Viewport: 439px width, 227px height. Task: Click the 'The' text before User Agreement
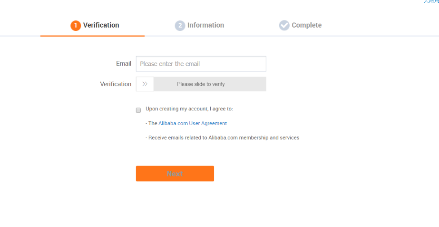(153, 123)
